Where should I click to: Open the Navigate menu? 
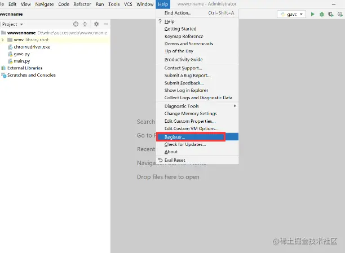click(x=45, y=4)
